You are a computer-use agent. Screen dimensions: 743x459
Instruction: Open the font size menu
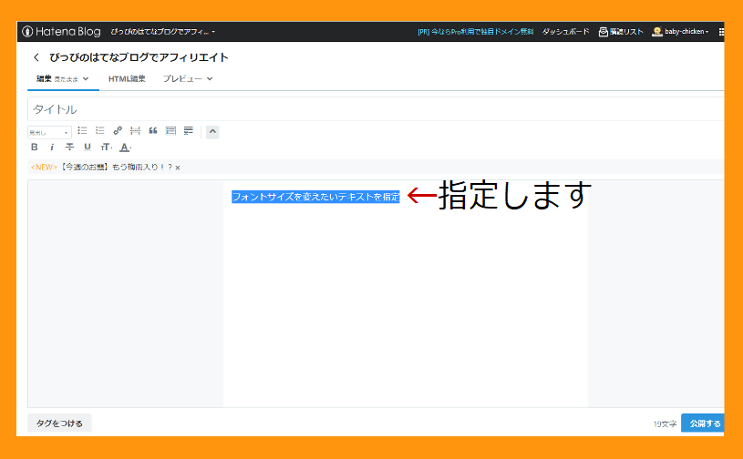coord(106,148)
